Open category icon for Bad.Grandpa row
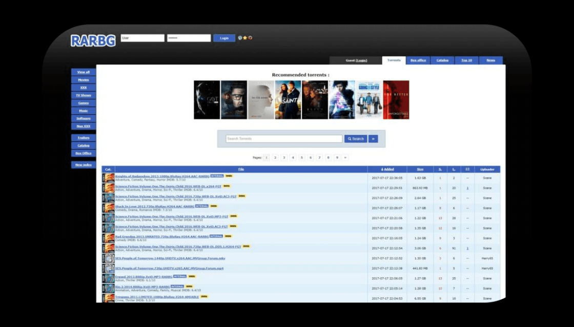Image resolution: width=574 pixels, height=327 pixels. coord(108,238)
